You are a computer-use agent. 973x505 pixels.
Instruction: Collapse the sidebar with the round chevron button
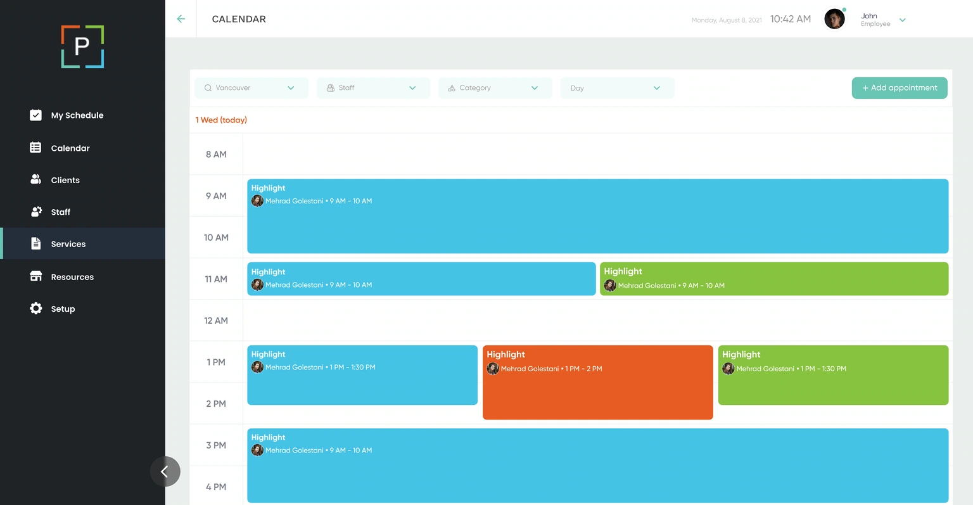coord(165,471)
